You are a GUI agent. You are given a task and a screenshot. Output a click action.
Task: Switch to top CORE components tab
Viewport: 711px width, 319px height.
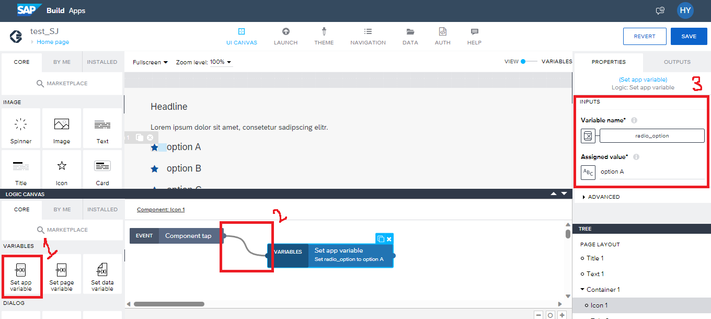coord(21,62)
